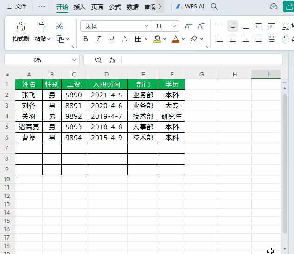Click into the formula bar input
This screenshot has width=294, height=254.
pos(202,60)
